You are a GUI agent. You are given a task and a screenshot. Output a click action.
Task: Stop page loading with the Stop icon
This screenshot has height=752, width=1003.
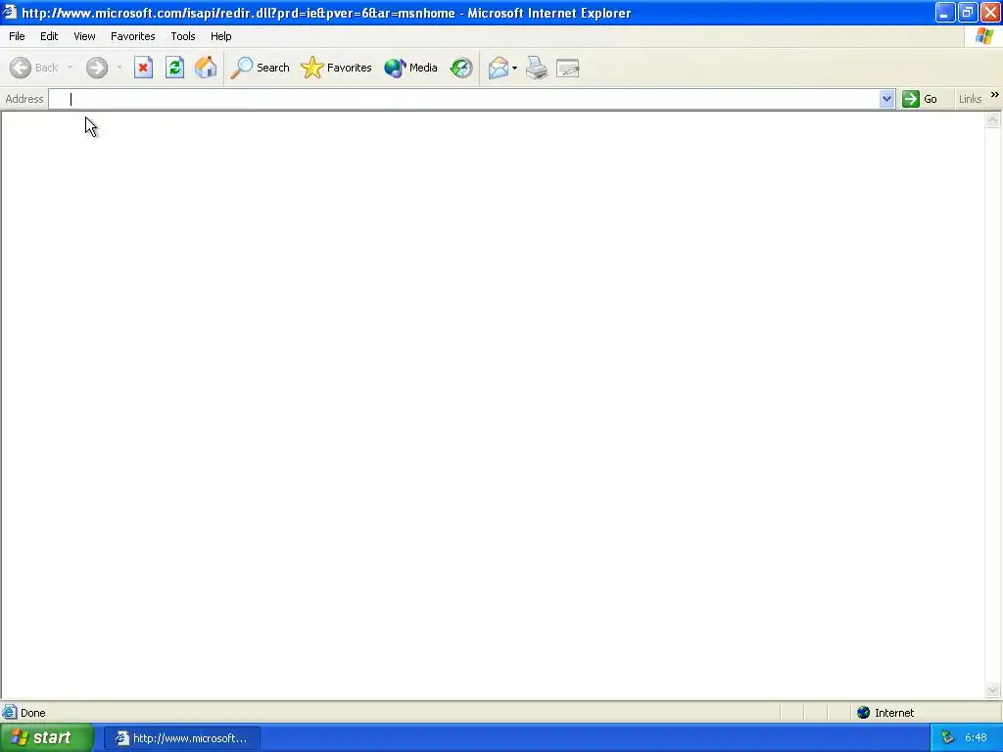tap(143, 68)
